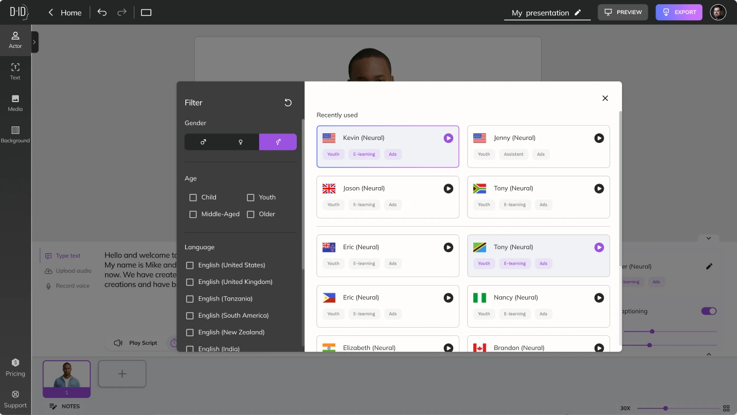Open the aspect ratio option
This screenshot has height=415, width=737.
coord(146,12)
